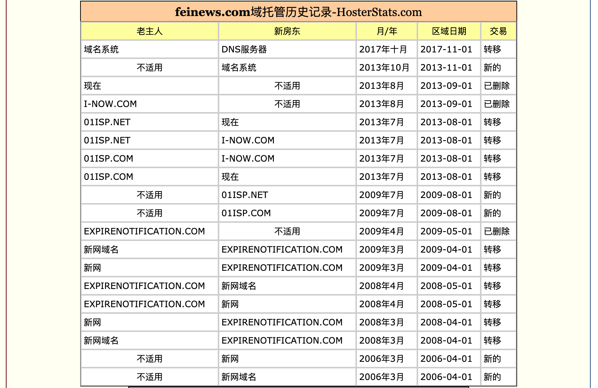Click 2008-05-01 in the new-owner 新网域名 row
This screenshot has height=388, width=598.
click(x=446, y=286)
